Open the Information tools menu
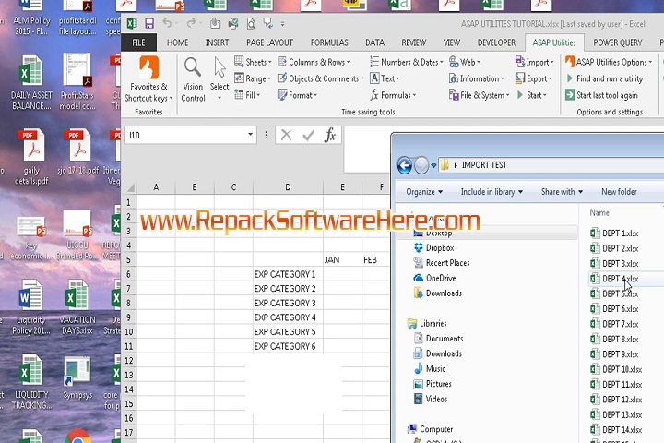664x443 pixels. click(x=477, y=78)
